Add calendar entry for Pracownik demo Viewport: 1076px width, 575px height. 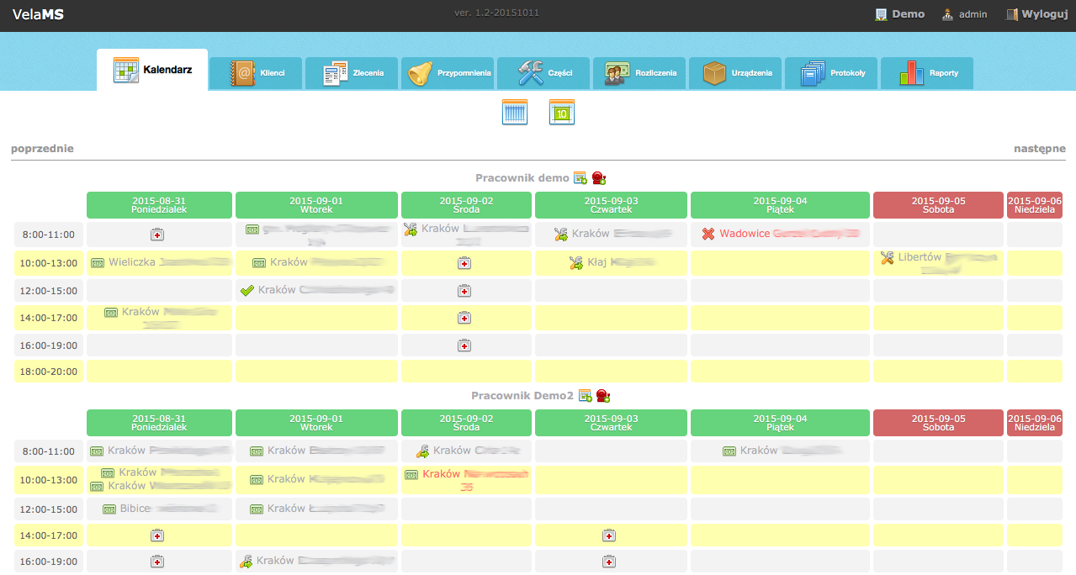[x=580, y=178]
